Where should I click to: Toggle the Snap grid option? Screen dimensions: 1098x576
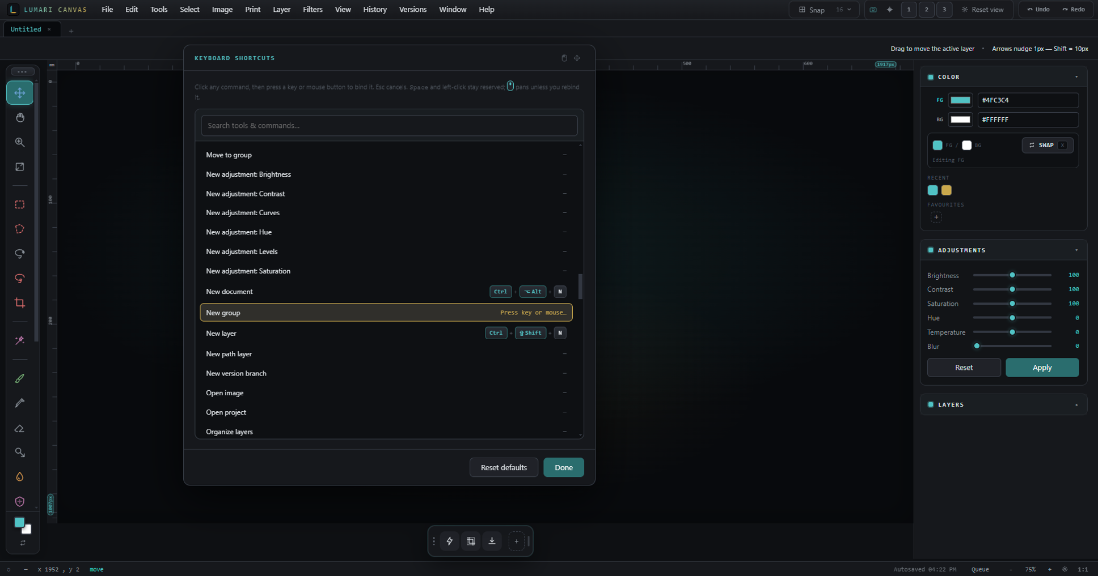(x=812, y=10)
